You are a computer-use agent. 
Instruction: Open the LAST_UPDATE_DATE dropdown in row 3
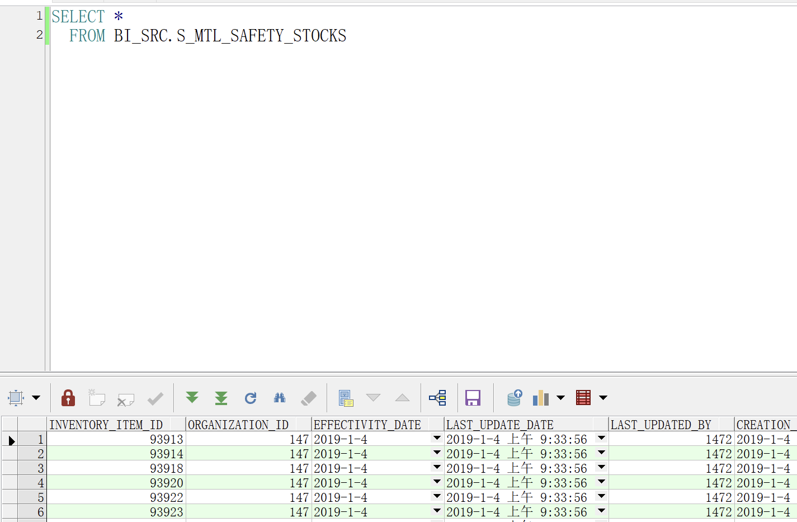click(x=601, y=468)
